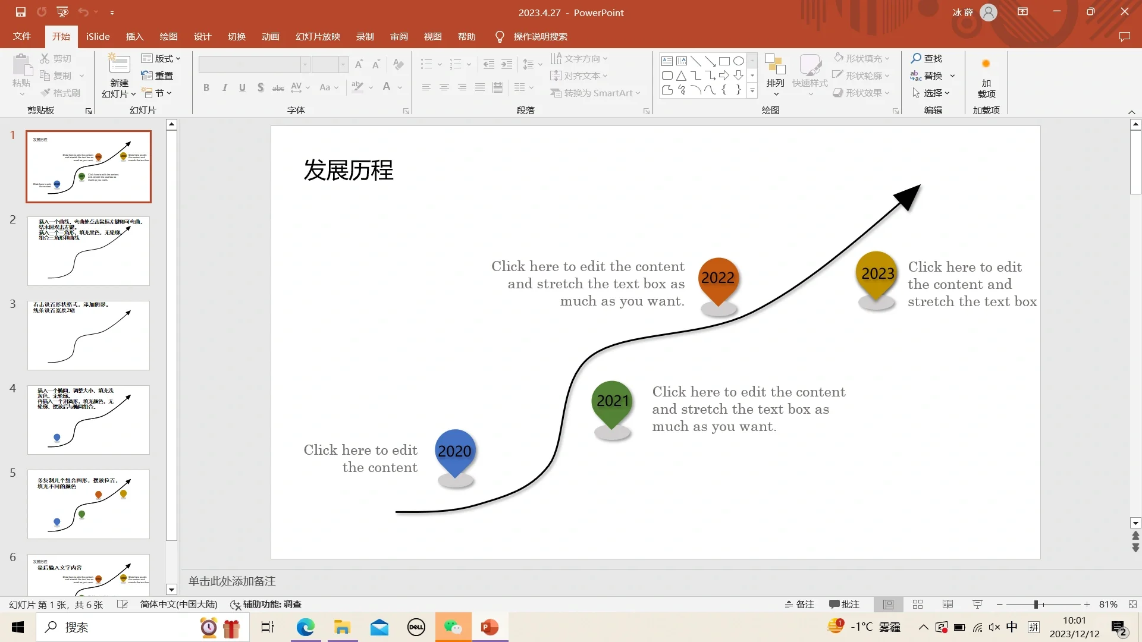The width and height of the screenshot is (1142, 642).
Task: Select slide 4 thumbnail
Action: (x=89, y=420)
